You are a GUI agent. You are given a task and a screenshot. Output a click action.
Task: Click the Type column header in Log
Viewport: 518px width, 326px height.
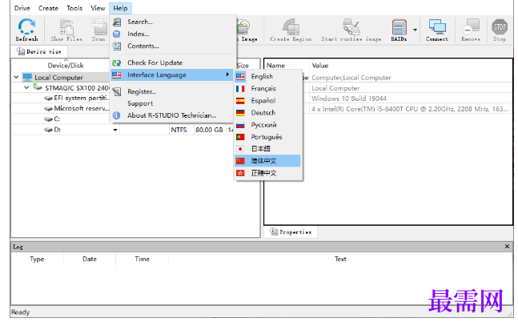(x=37, y=260)
